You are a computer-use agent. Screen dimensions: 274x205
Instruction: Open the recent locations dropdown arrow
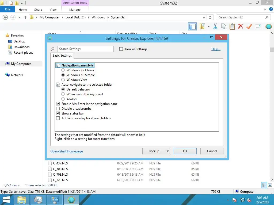[19, 17]
